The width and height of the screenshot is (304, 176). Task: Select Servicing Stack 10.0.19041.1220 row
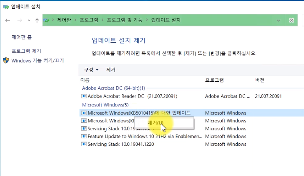point(191,144)
